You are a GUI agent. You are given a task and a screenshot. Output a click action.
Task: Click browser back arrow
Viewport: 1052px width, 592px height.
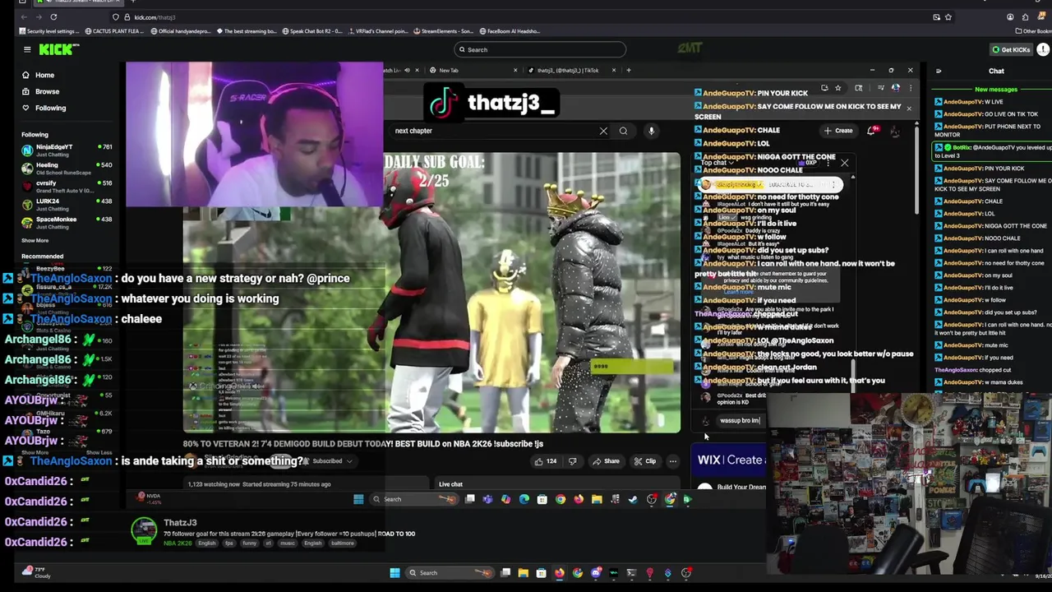(x=25, y=16)
